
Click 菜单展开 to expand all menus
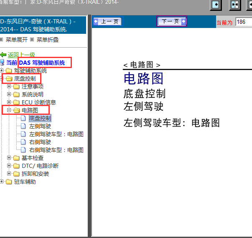click(x=17, y=40)
